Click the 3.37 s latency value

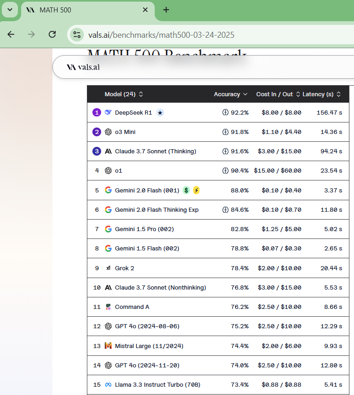pyautogui.click(x=333, y=190)
